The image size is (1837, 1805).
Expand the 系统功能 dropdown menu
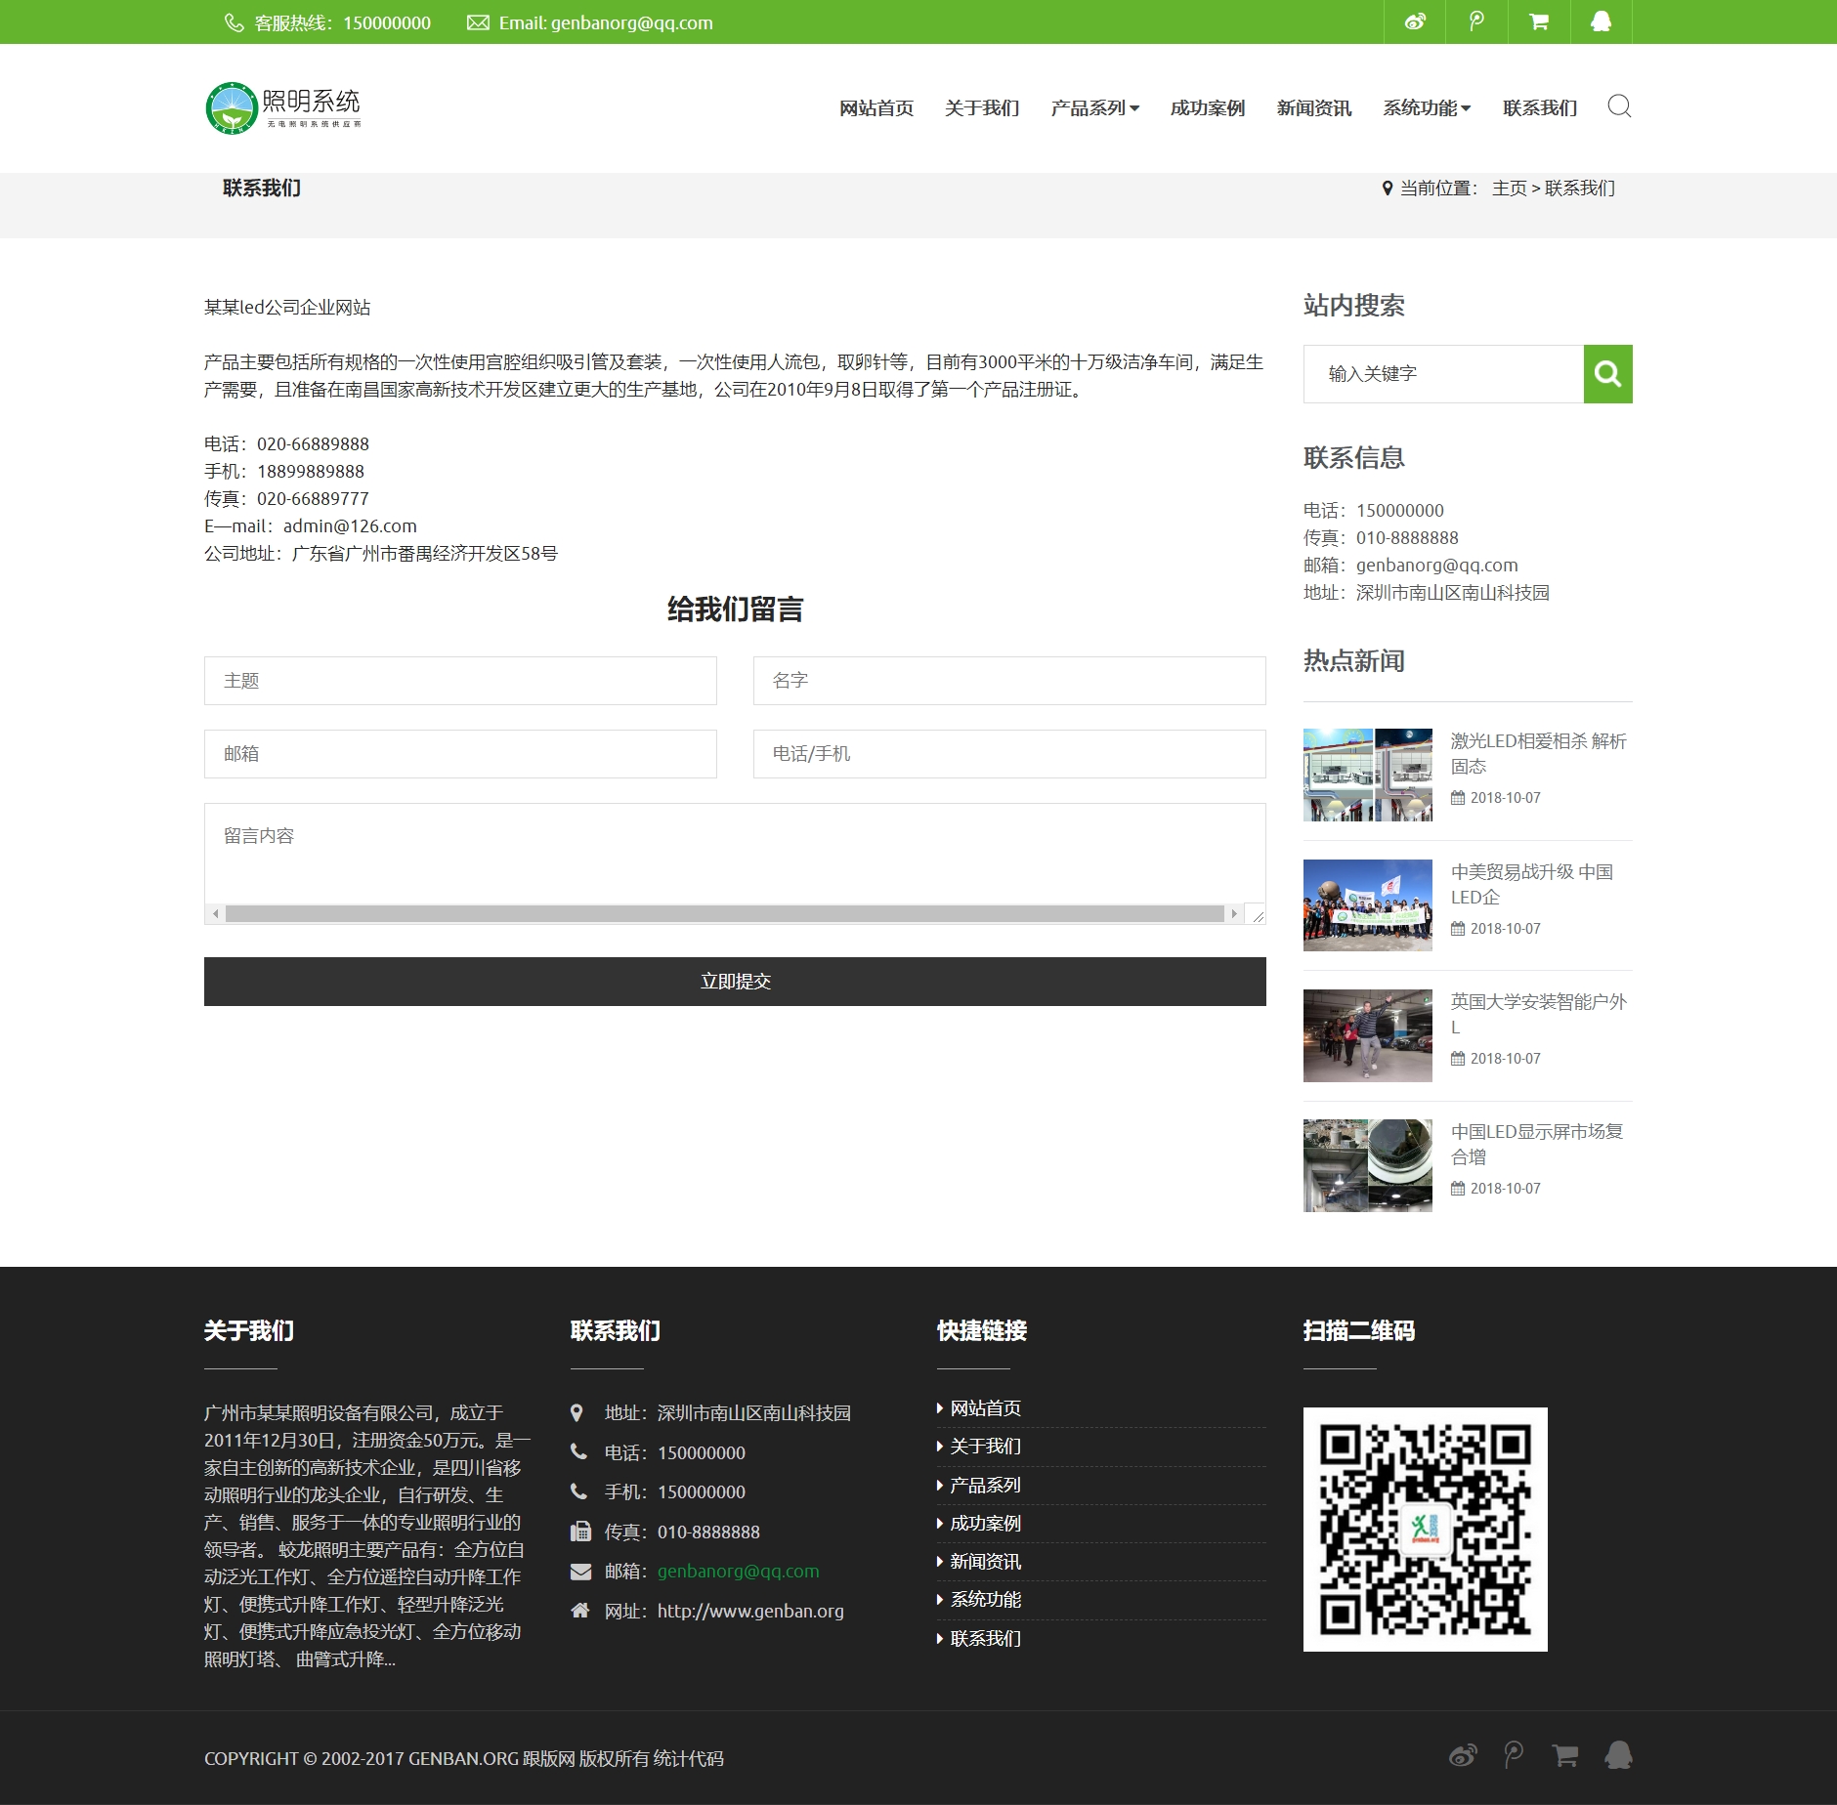coord(1427,107)
